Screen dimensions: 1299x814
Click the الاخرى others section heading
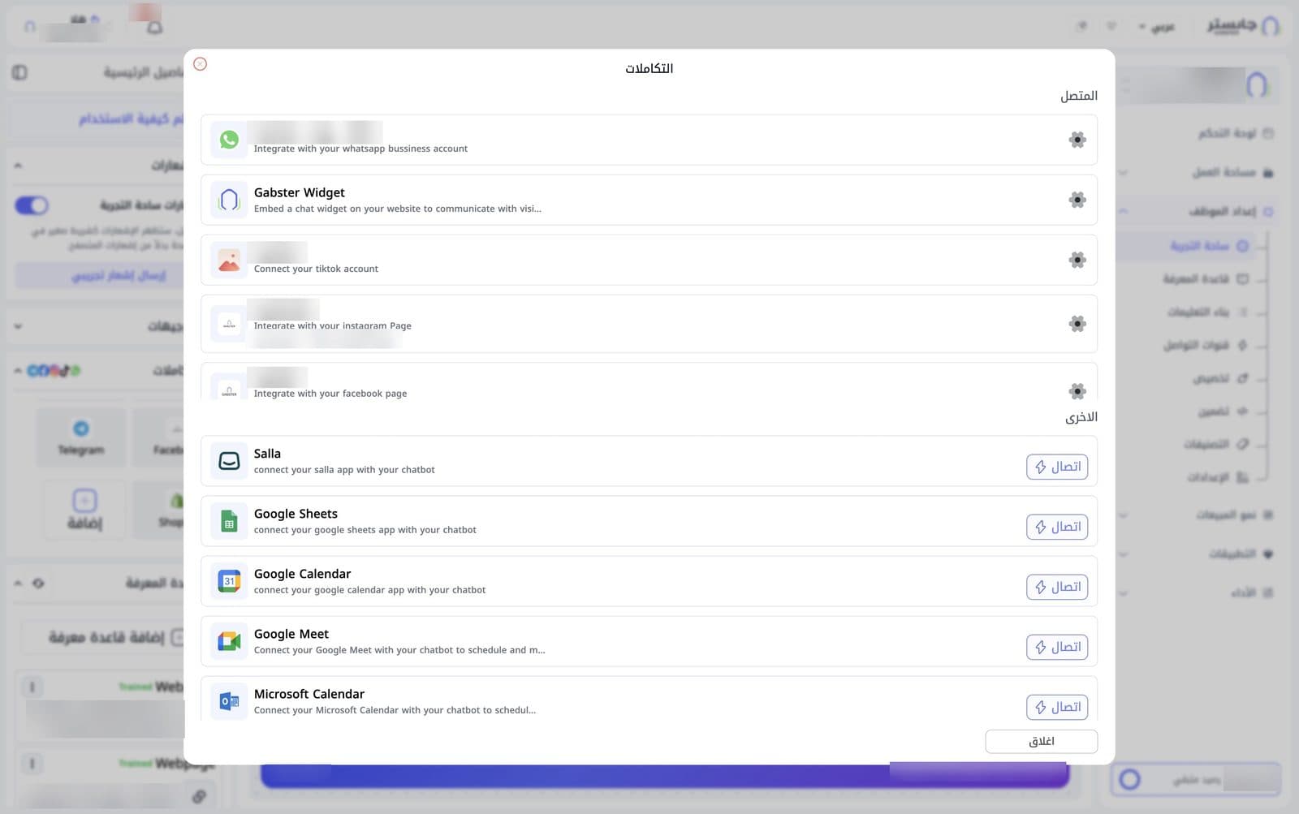[1081, 417]
